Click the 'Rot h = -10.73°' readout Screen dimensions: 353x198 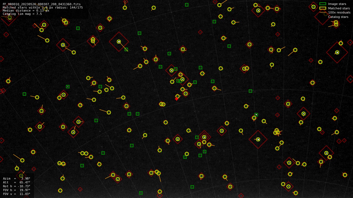pos(17,186)
